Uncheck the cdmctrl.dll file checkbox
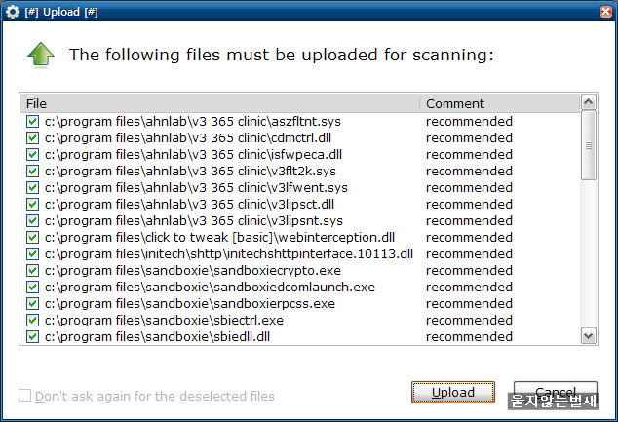 point(33,138)
